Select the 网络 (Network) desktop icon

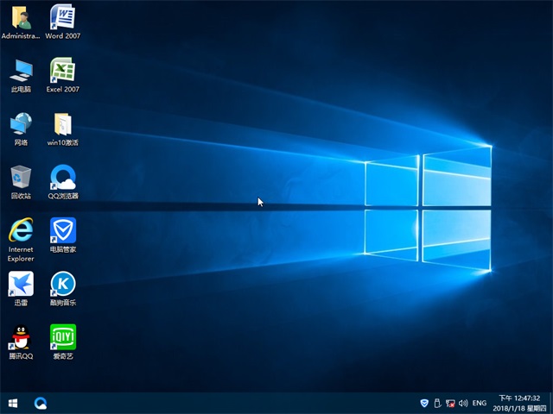21,123
